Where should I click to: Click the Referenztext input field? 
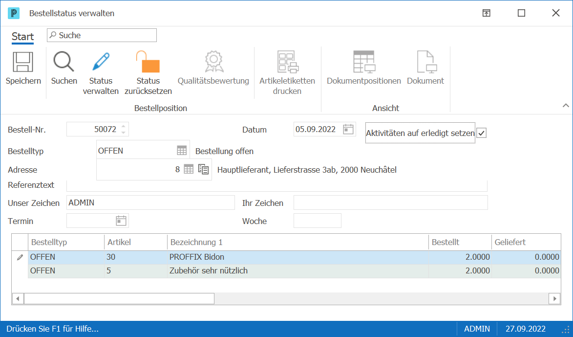tap(276, 185)
